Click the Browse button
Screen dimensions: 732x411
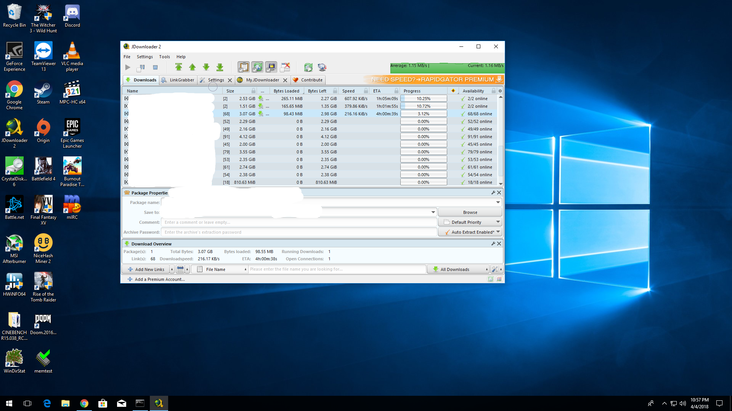click(470, 212)
